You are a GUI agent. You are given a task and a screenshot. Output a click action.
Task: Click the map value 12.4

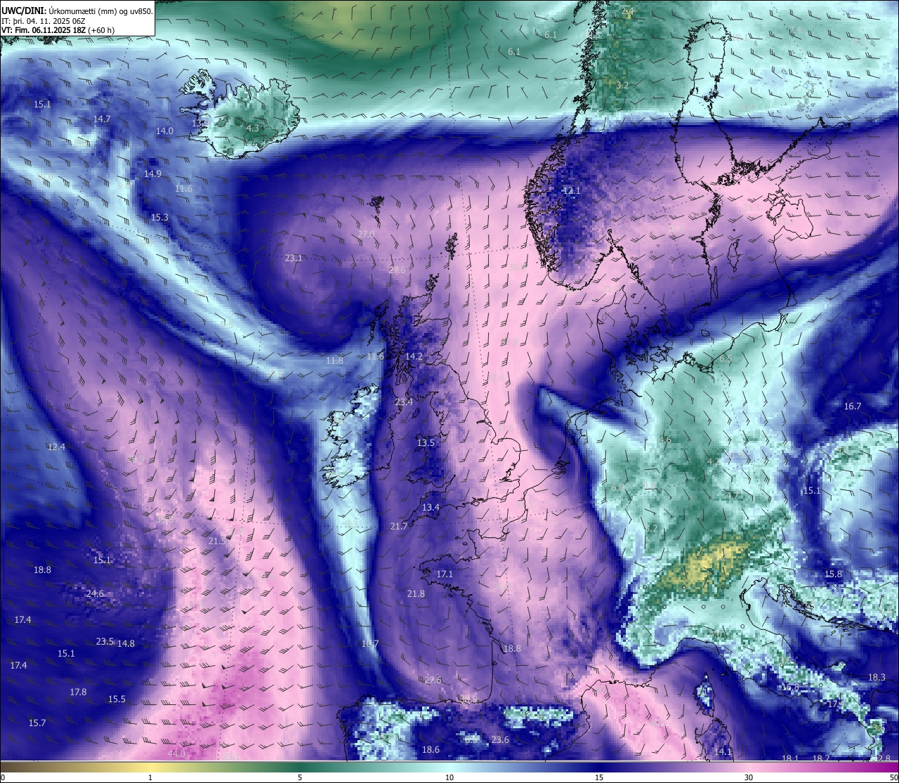56,447
